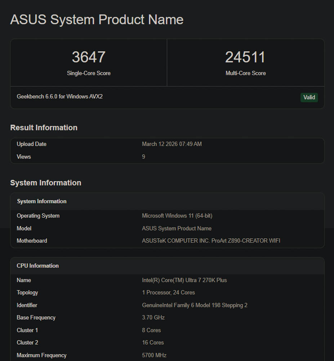Viewport: 334px width, 361px height.
Task: Click the Multi-Core Score label
Action: coord(245,73)
